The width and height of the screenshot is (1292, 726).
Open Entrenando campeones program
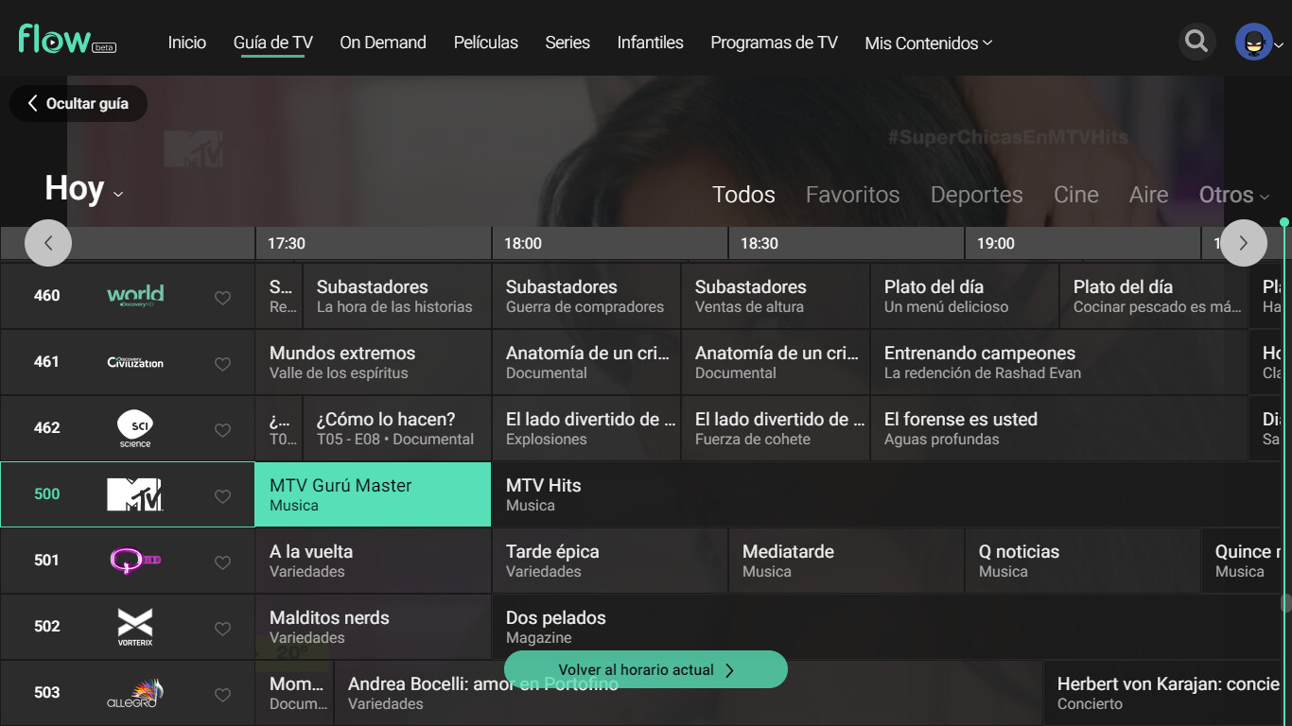click(x=1059, y=362)
